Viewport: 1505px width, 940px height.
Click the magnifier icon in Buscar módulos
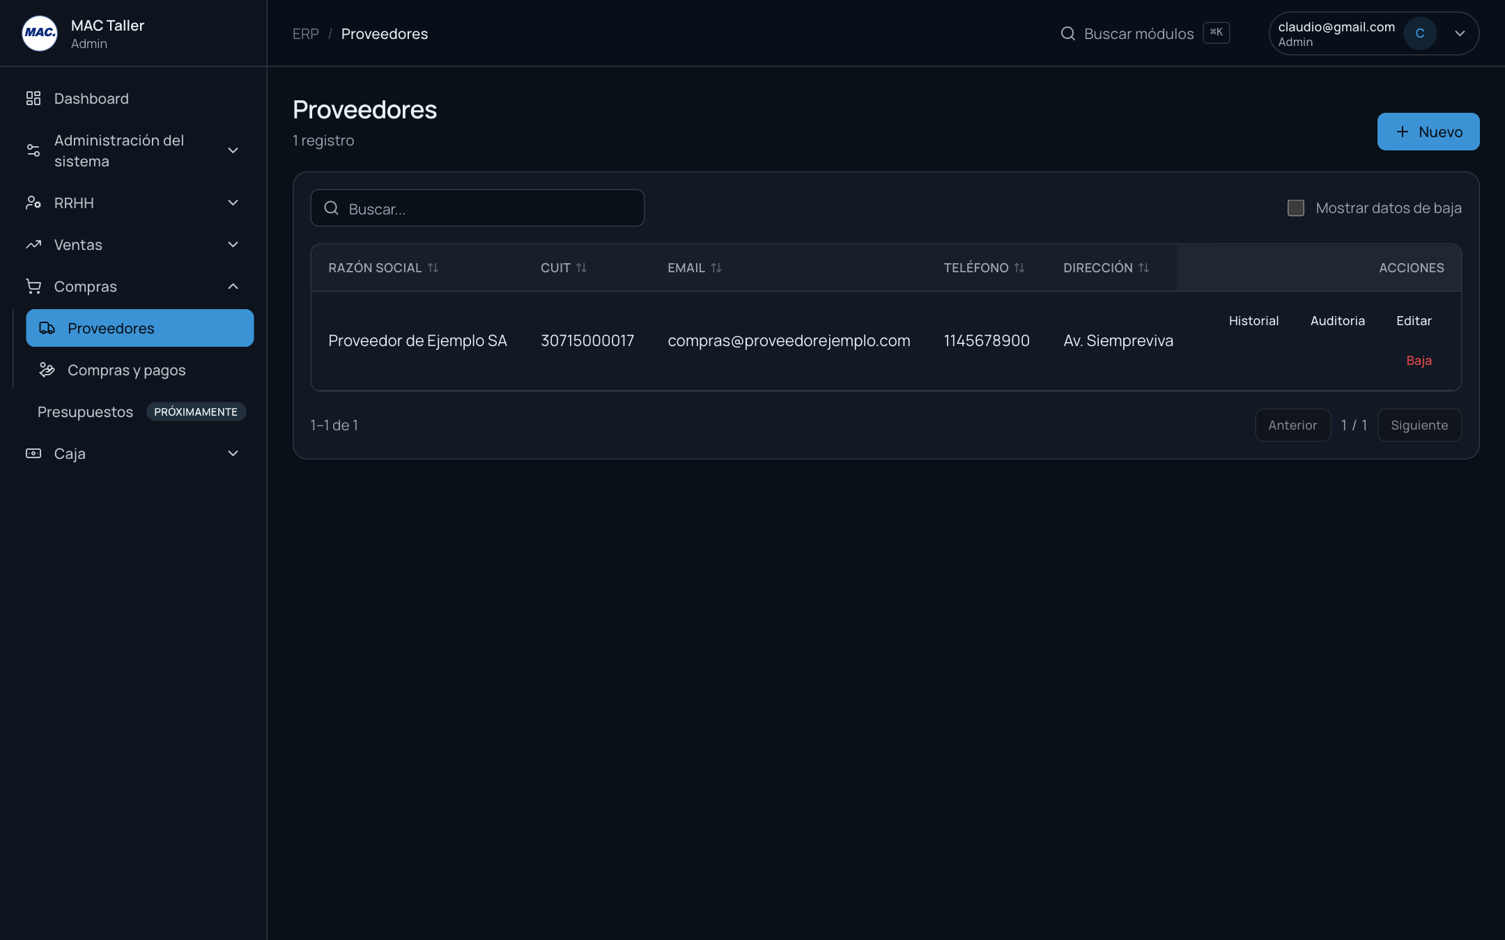point(1067,33)
